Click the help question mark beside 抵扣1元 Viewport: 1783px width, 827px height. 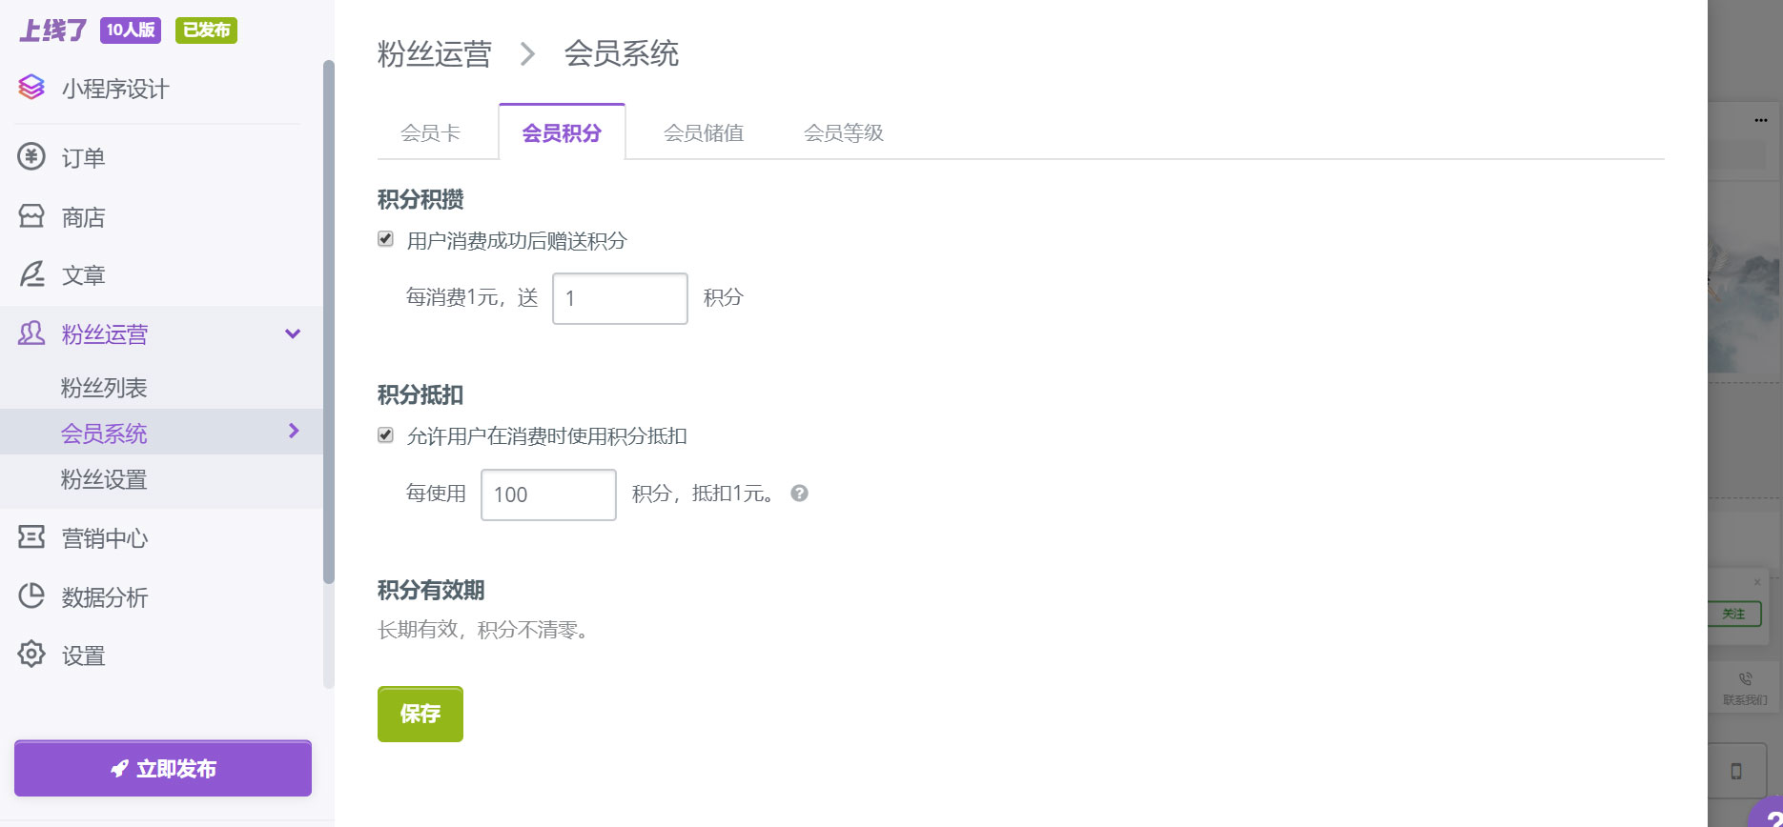(x=800, y=494)
